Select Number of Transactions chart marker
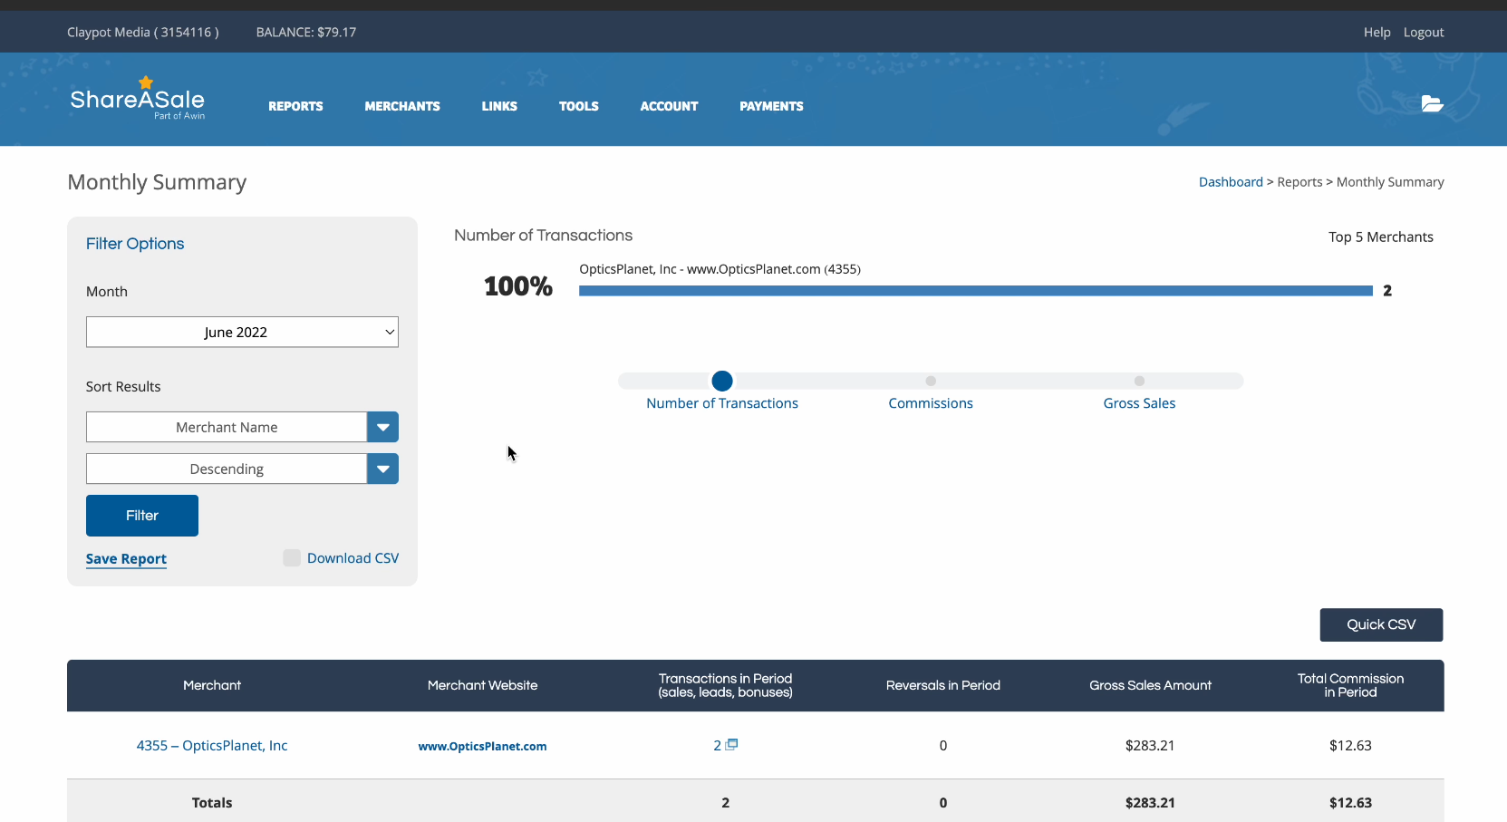The image size is (1507, 822). coord(722,381)
